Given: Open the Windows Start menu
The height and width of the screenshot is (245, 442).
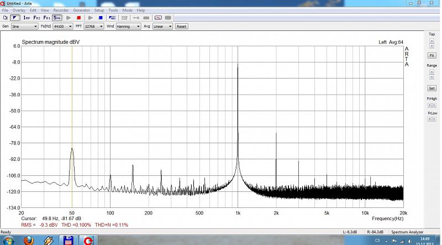Looking at the screenshot, I should click(8, 241).
